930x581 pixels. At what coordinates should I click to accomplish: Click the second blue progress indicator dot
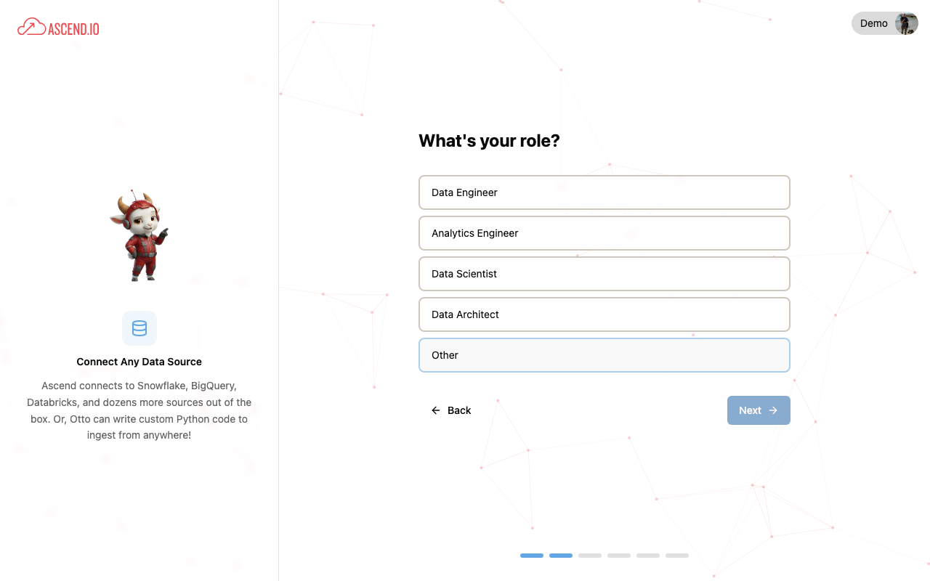560,555
